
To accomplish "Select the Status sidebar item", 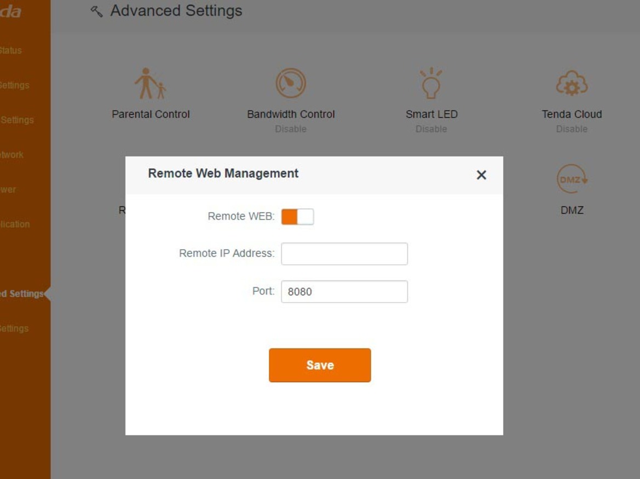I will pos(10,50).
